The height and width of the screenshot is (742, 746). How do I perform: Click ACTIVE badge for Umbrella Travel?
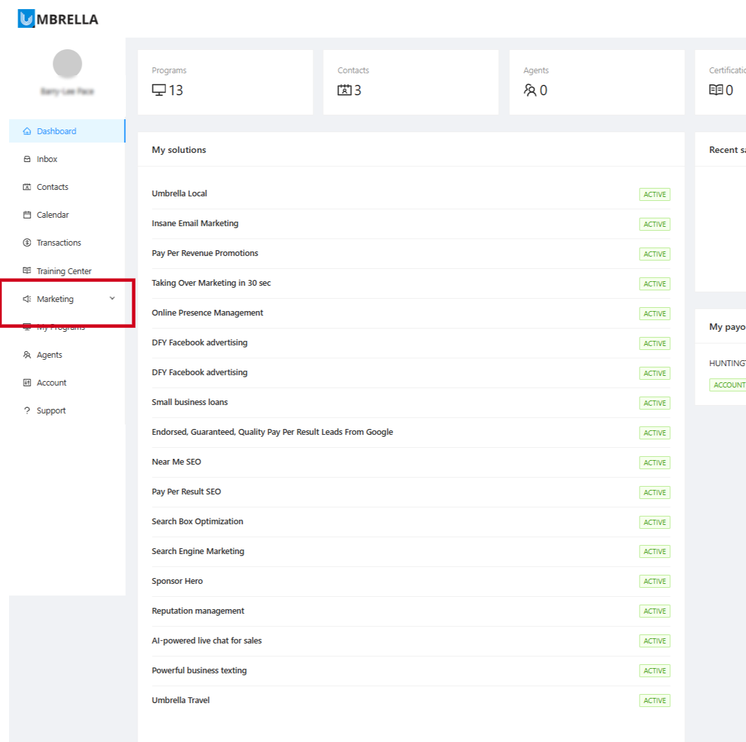(x=655, y=701)
